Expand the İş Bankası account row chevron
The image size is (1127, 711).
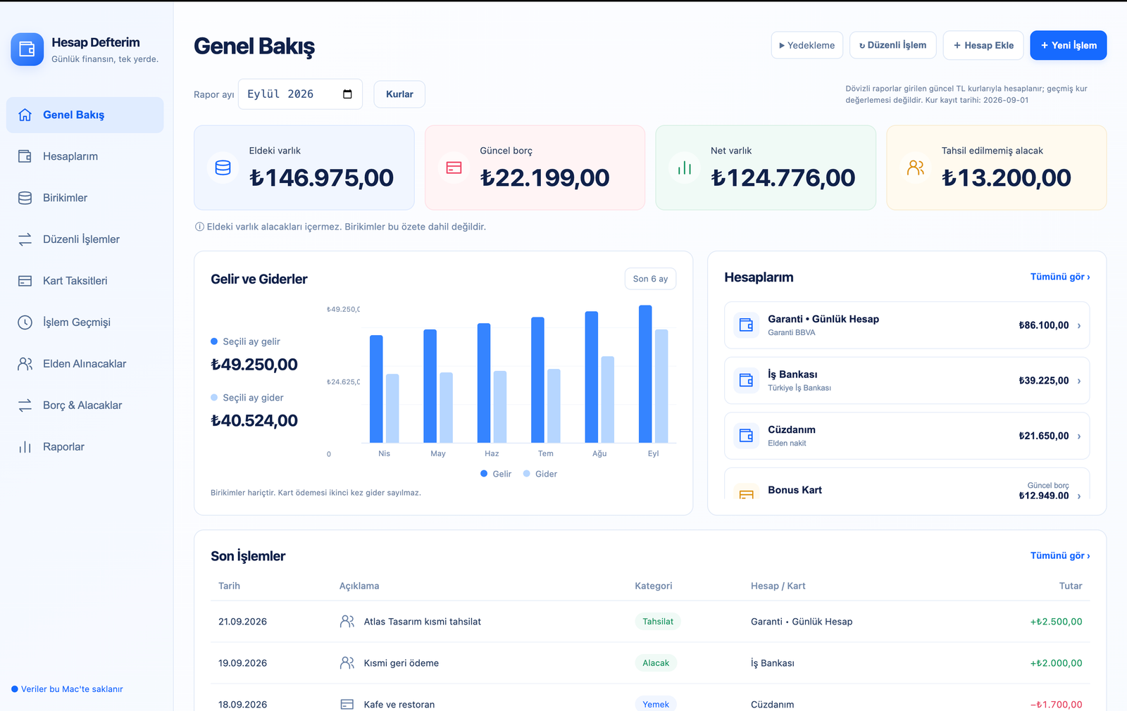[1079, 381]
